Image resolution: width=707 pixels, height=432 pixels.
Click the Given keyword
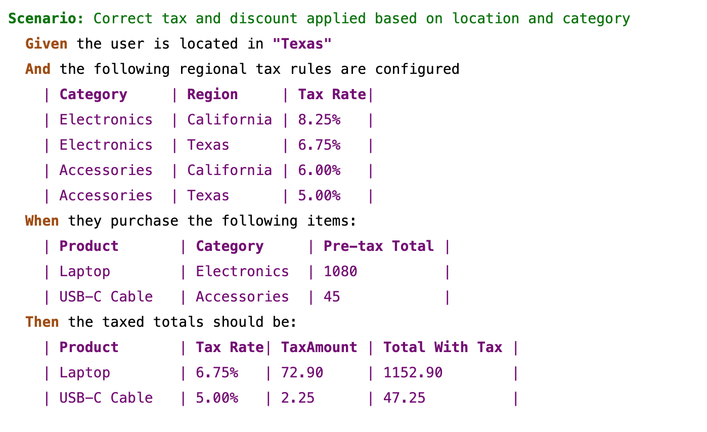(47, 44)
